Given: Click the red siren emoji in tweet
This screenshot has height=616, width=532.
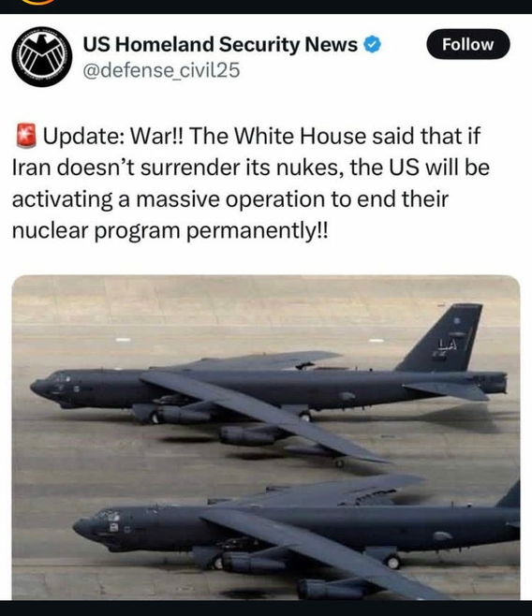Looking at the screenshot, I should (x=26, y=136).
